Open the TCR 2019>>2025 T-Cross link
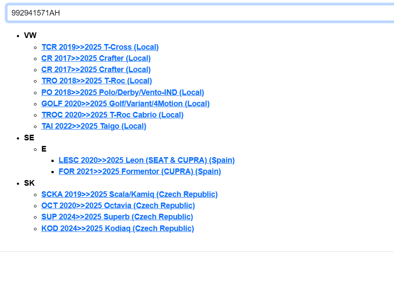Viewport: 394px width, 285px height. click(100, 47)
